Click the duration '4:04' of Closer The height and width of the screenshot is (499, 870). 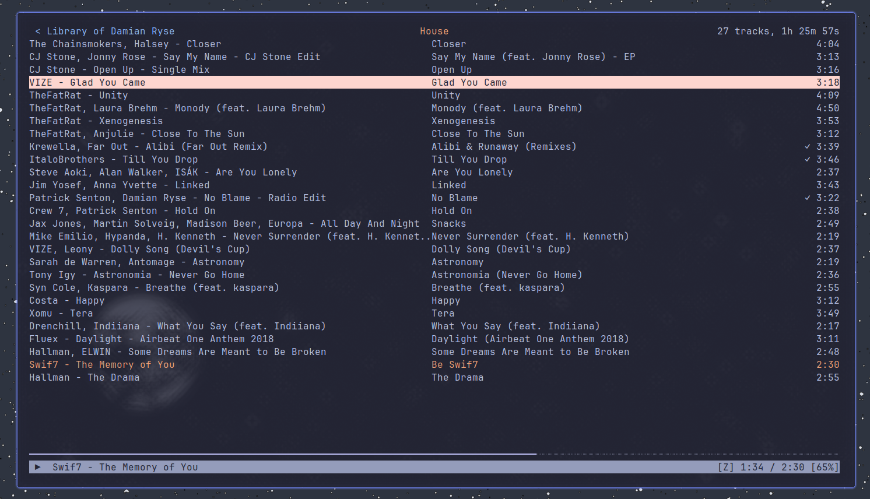(828, 44)
